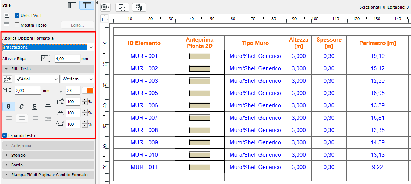Align text to the left
Viewport: 411px width, 184px height.
(x=9, y=119)
